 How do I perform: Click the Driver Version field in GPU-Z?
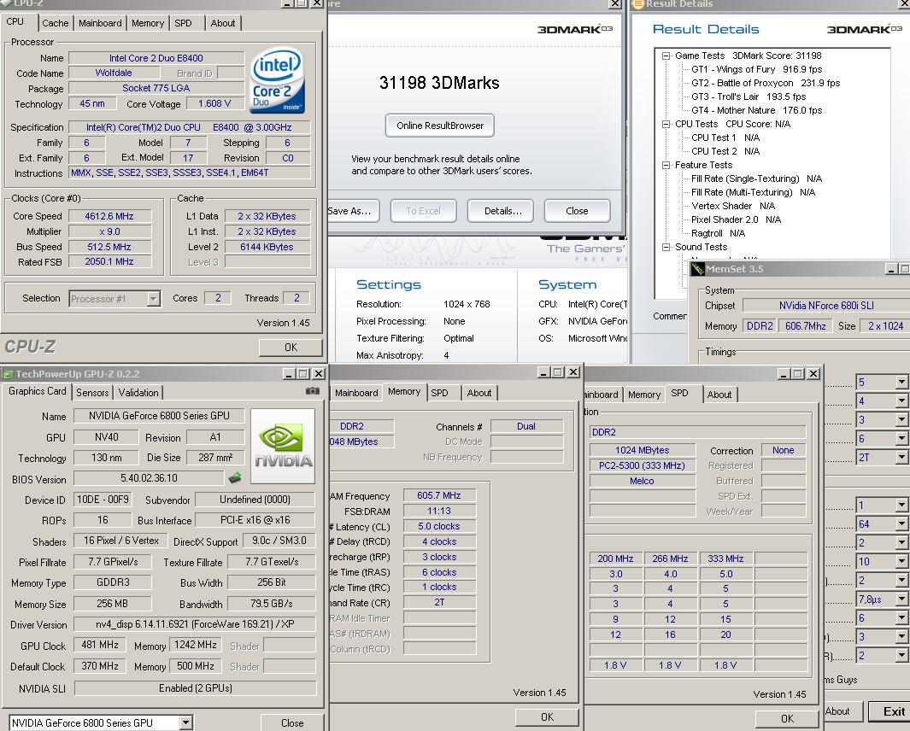[x=195, y=624]
